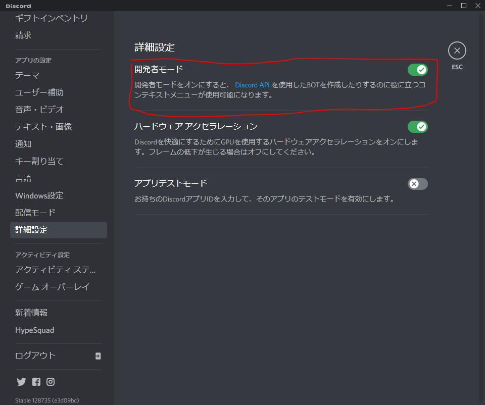Click the logout arrow icon
Image resolution: width=485 pixels, height=405 pixels.
(x=98, y=356)
